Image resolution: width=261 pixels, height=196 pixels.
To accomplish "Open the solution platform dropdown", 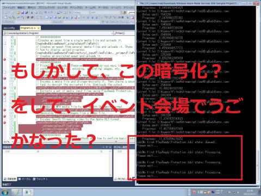I will click(x=105, y=13).
